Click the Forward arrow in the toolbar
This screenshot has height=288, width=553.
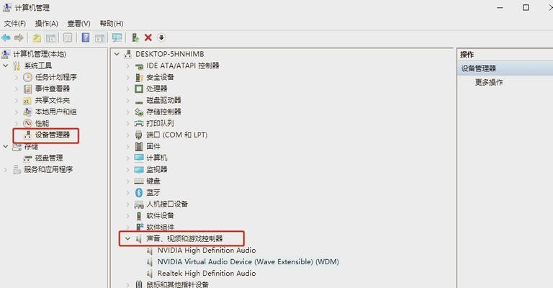click(19, 37)
